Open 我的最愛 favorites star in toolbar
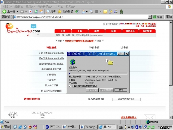Image resolution: width=173 pixels, height=130 pixels. [x=65, y=11]
